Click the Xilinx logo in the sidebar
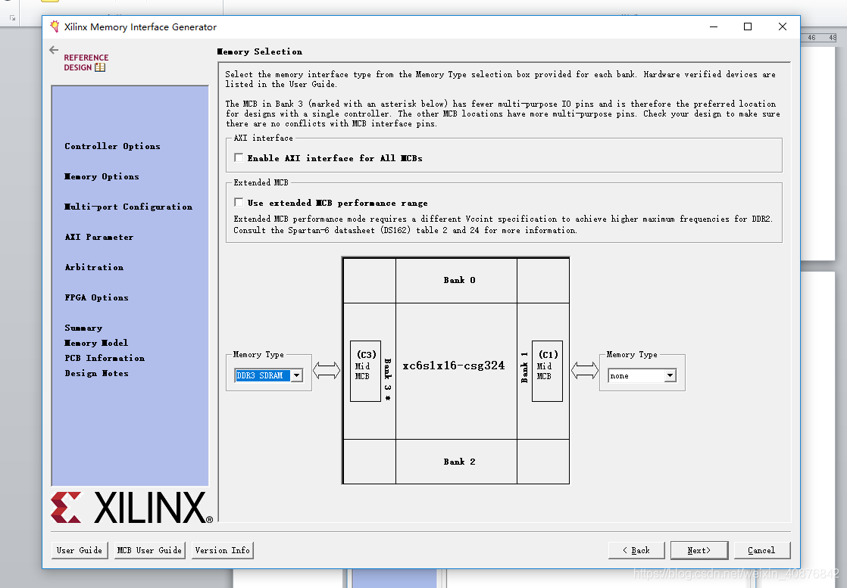Screen dimensions: 847x588 pos(132,507)
